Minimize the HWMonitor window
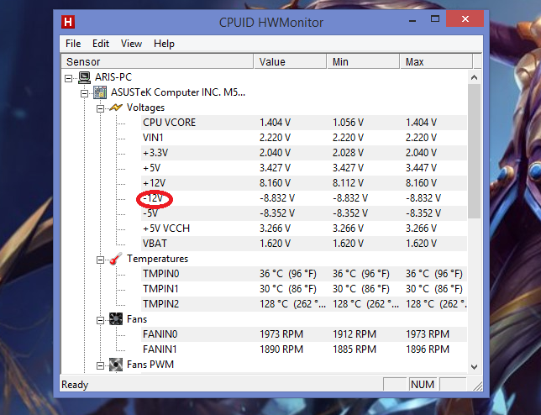 tap(412, 19)
